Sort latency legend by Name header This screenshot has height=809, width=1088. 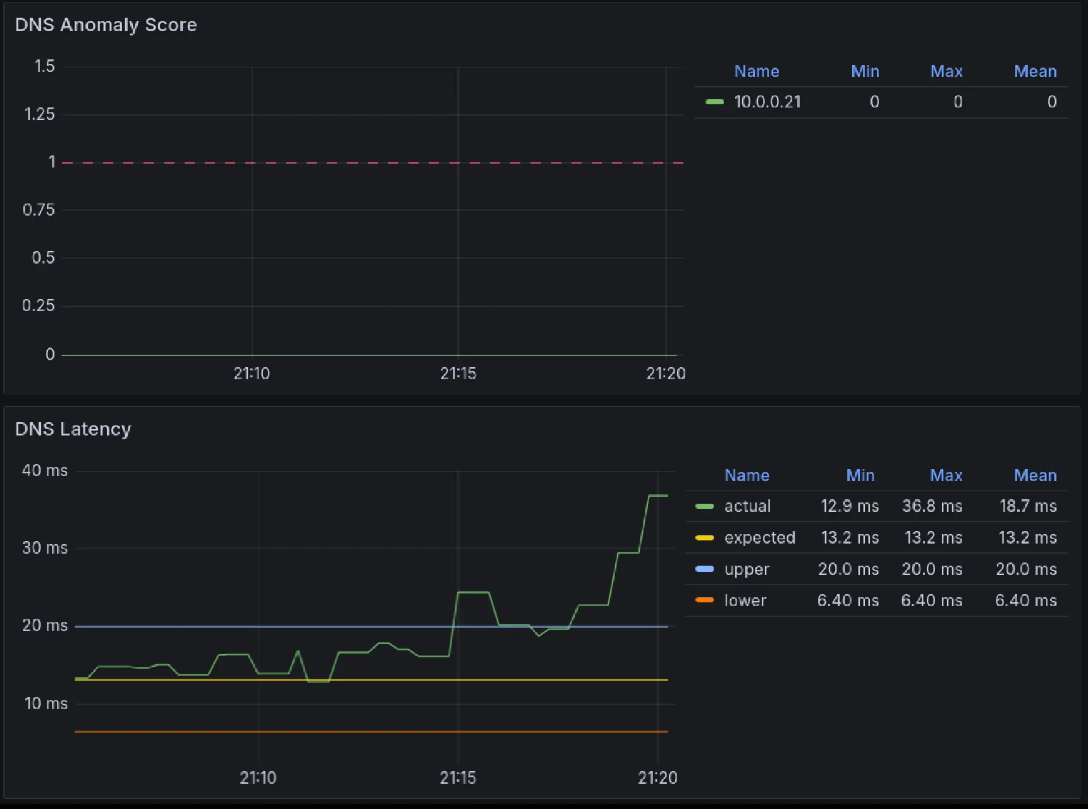click(747, 475)
